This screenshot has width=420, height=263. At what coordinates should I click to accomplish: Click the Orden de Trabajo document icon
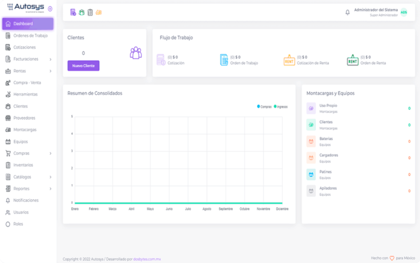[x=224, y=60]
